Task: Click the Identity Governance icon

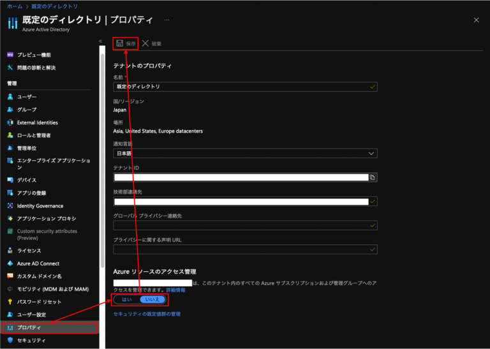Action: [x=10, y=205]
